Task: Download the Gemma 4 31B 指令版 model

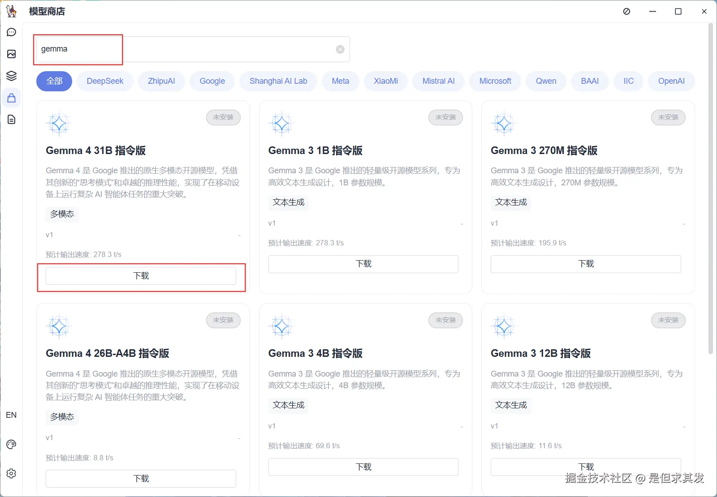Action: (141, 275)
